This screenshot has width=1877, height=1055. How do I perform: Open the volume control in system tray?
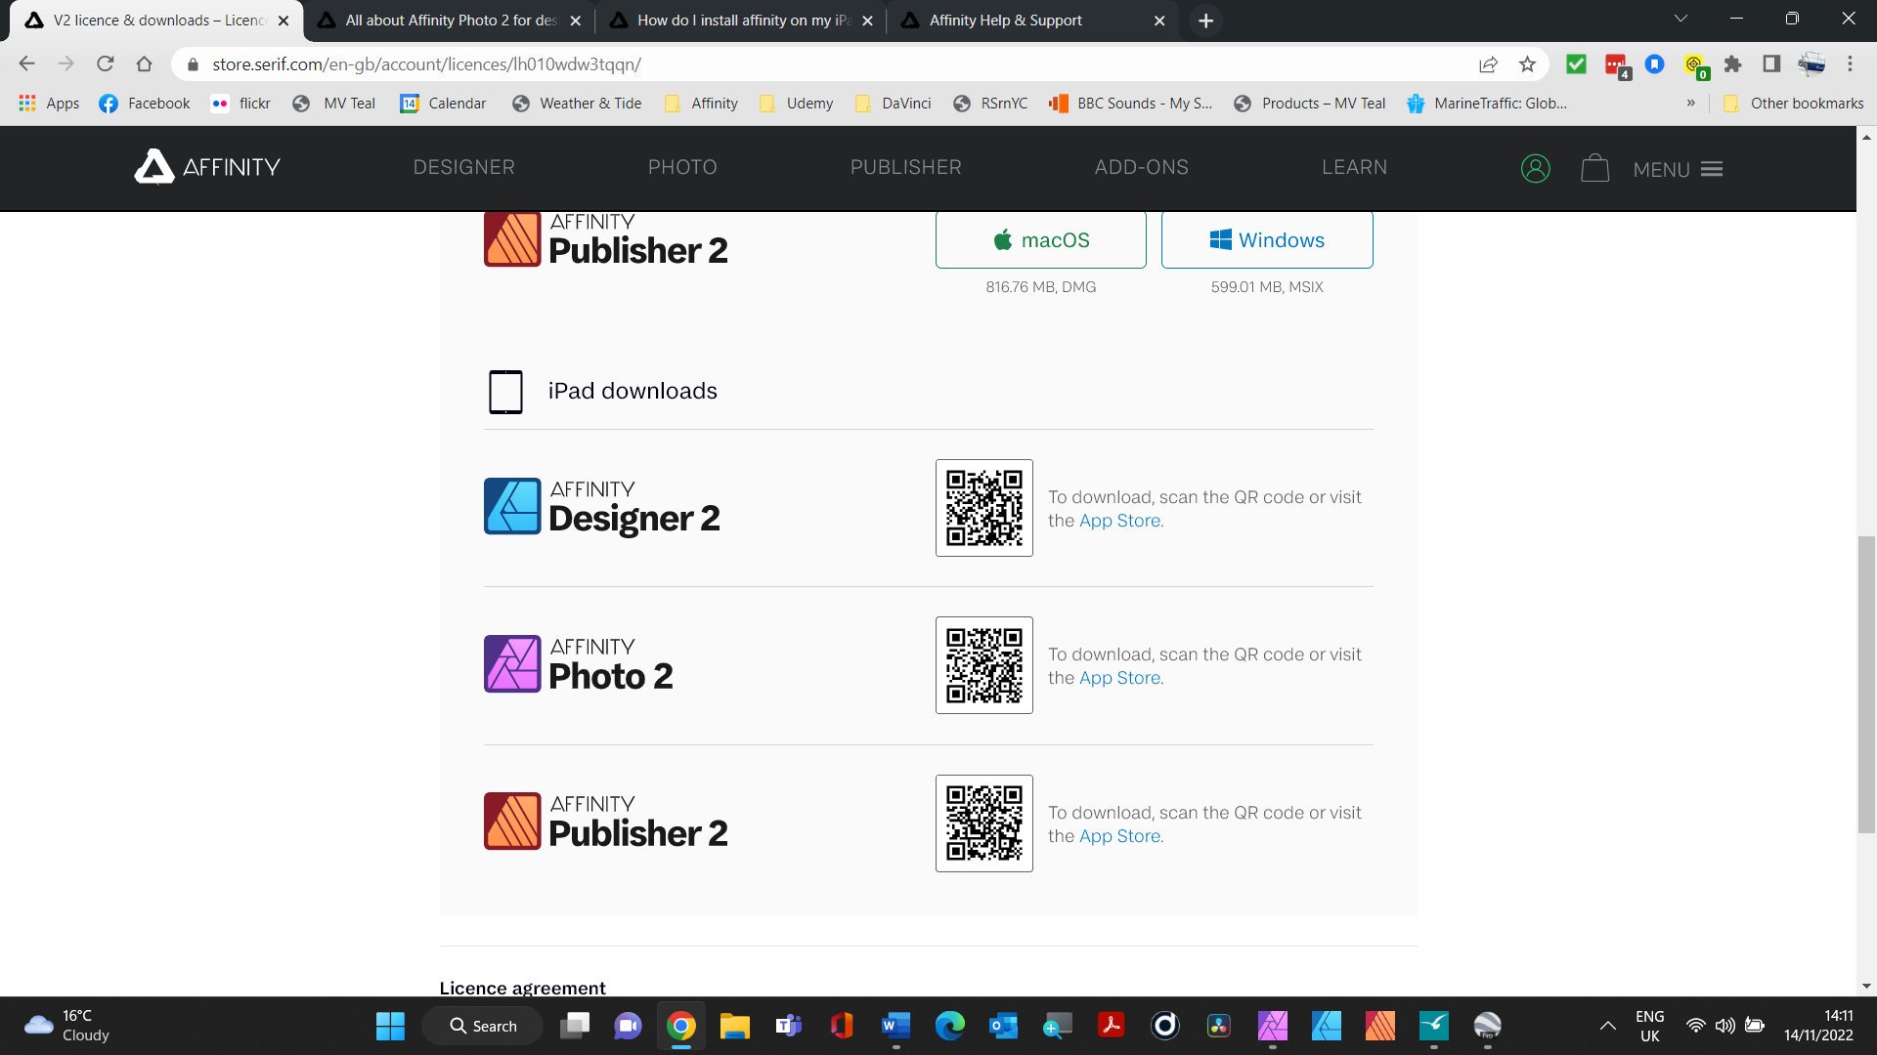click(1724, 1026)
